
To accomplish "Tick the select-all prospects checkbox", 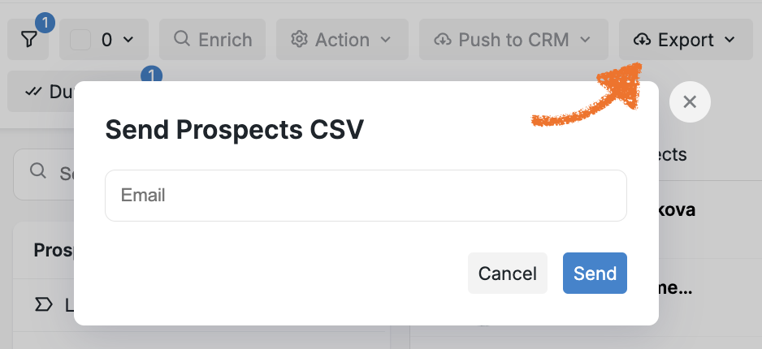I will (80, 40).
